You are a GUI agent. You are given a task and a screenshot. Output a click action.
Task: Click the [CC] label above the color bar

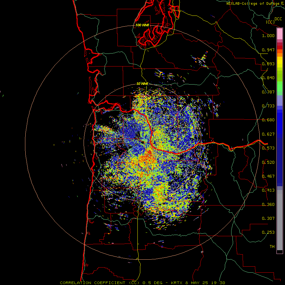tap(270, 22)
